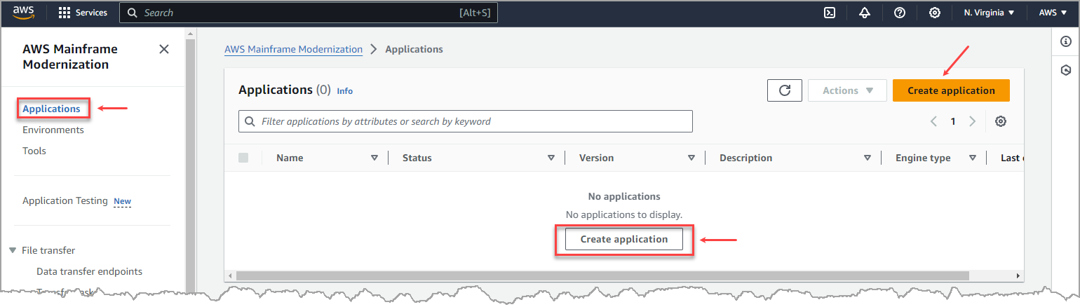
Task: Open table preferences gear icon
Action: tap(1001, 121)
